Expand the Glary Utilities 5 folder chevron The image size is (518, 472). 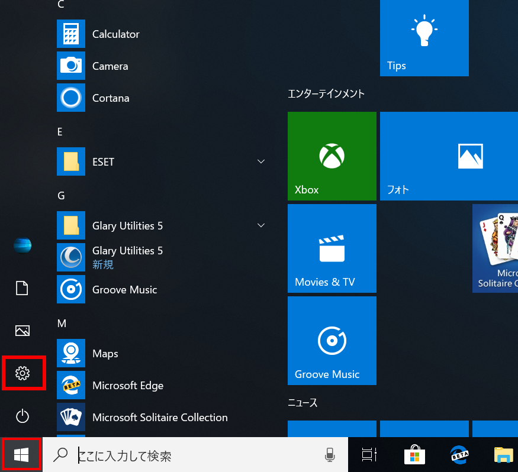[261, 225]
